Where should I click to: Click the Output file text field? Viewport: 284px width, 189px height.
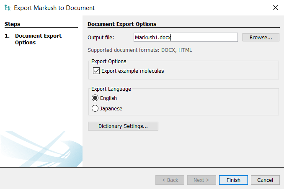tap(185, 37)
